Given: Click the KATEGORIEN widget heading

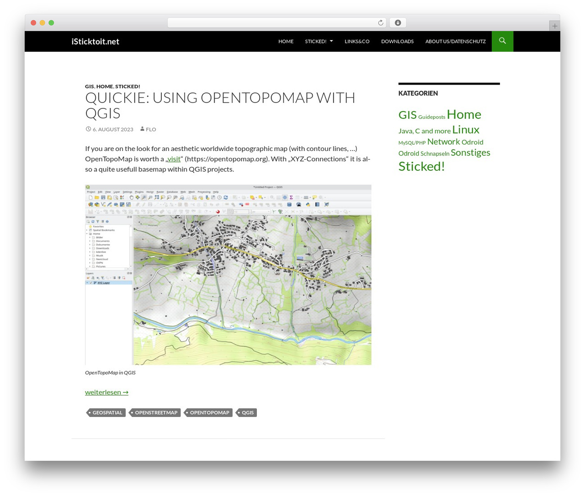Looking at the screenshot, I should point(418,93).
